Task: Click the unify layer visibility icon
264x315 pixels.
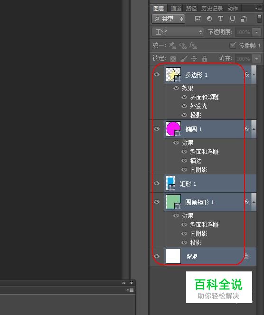Action: click(183, 45)
